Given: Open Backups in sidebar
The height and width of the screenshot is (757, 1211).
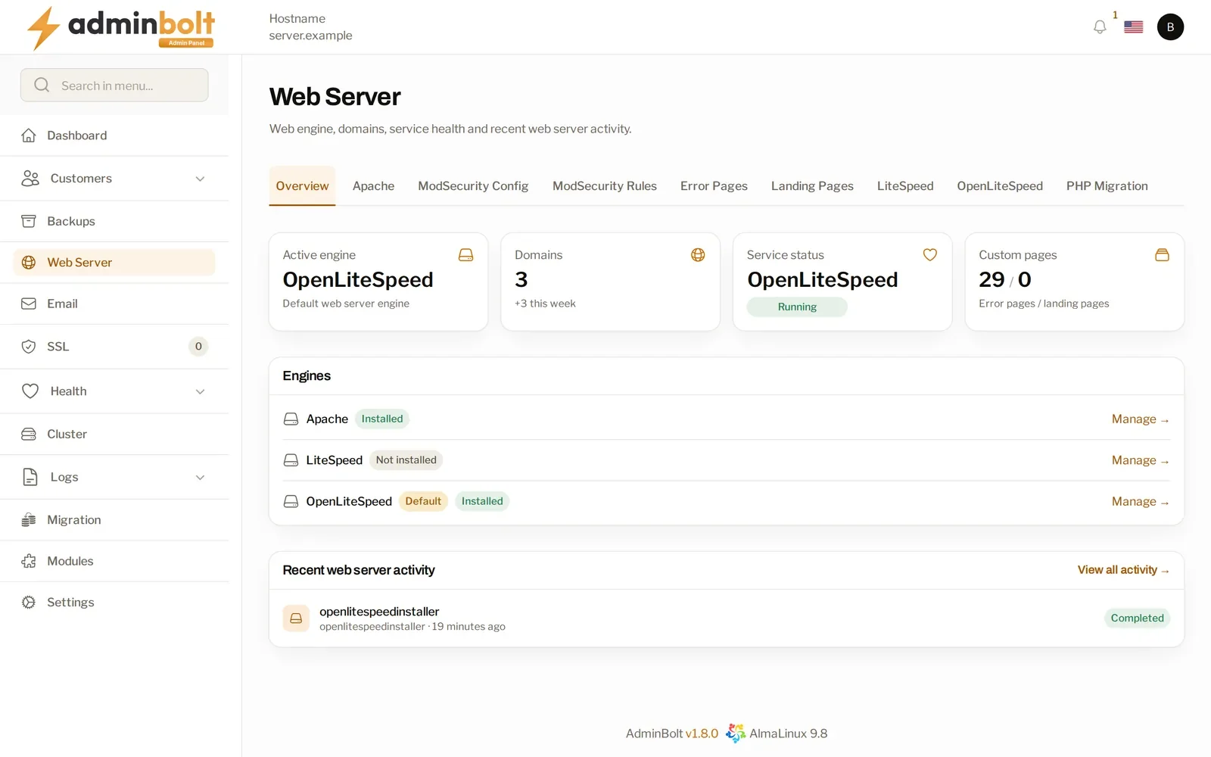Looking at the screenshot, I should [x=114, y=221].
